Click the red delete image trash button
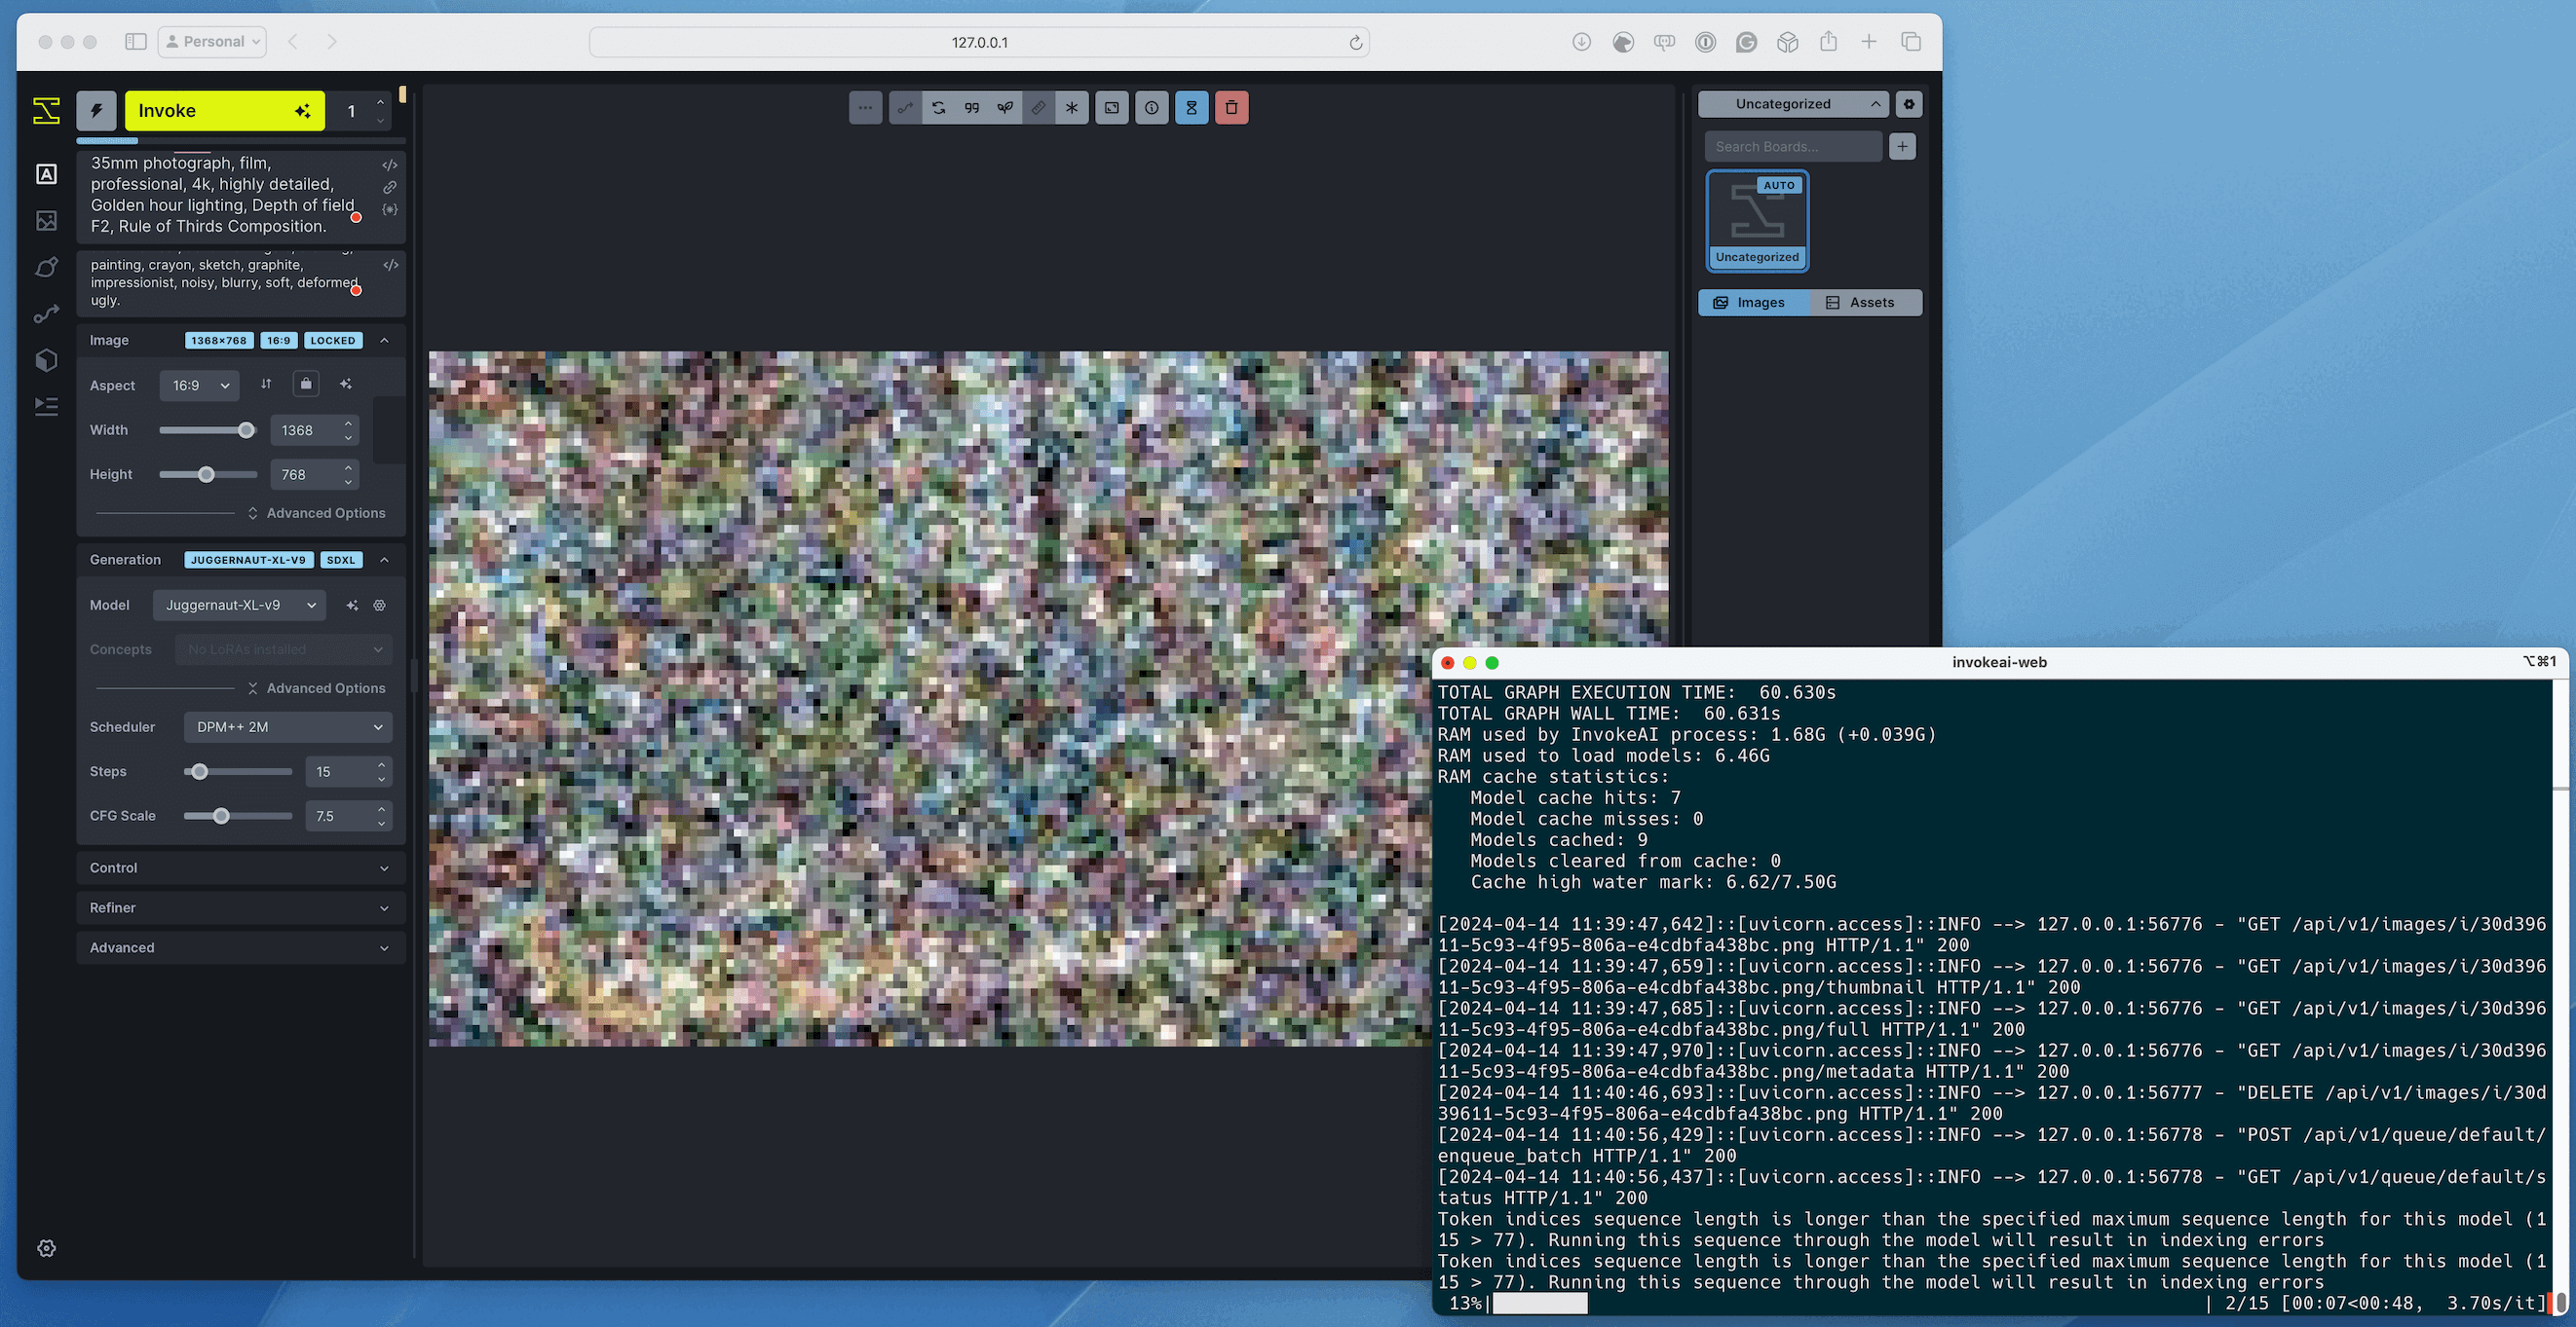This screenshot has width=2576, height=1327. [x=1232, y=108]
